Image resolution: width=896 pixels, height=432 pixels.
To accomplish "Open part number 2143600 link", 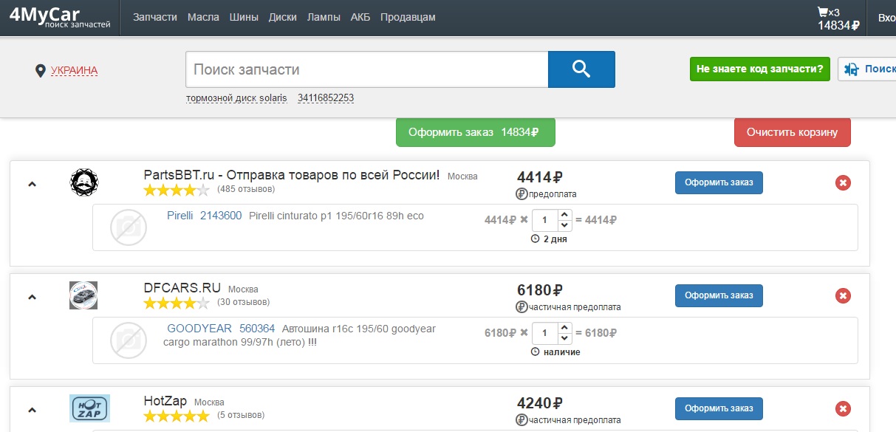I will 221,216.
